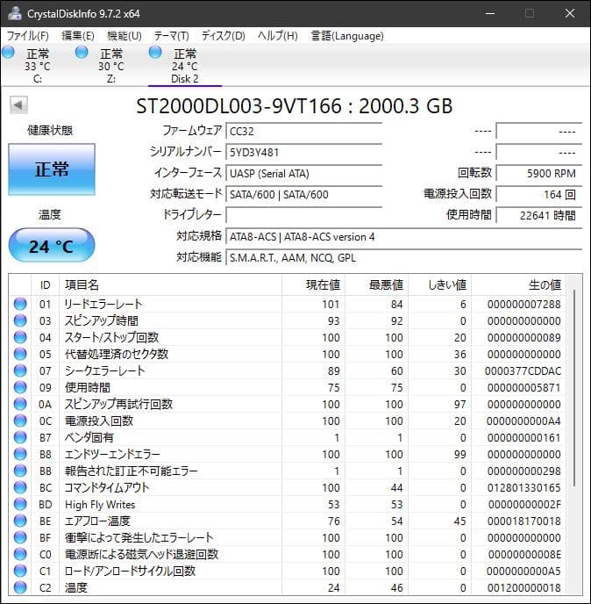Open the 言語(Language) menu
The height and width of the screenshot is (604, 591).
click(x=347, y=36)
